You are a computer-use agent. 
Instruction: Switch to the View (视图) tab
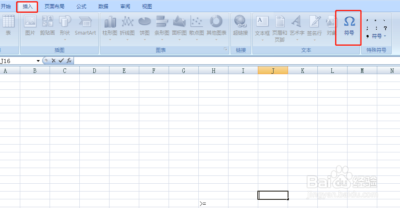(147, 6)
